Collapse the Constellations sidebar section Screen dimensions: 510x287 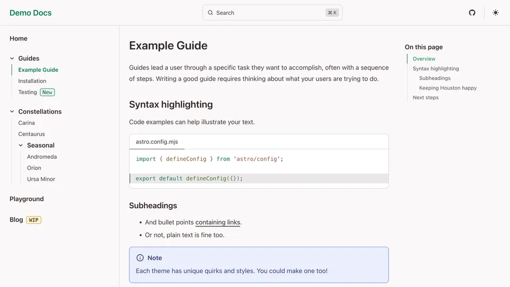pyautogui.click(x=12, y=112)
